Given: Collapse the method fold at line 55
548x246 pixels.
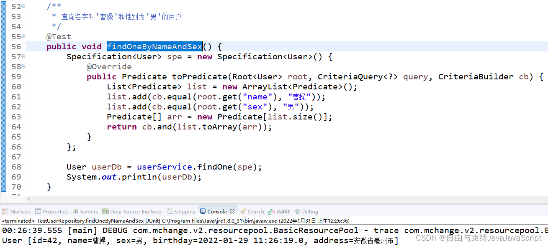Looking at the screenshot, I should (23, 37).
